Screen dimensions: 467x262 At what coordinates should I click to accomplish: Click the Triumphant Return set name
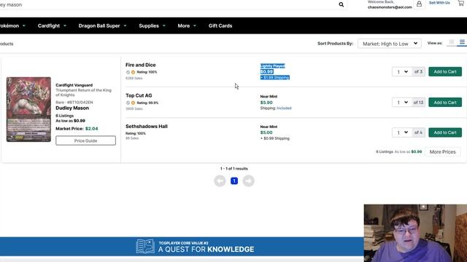[x=83, y=92]
